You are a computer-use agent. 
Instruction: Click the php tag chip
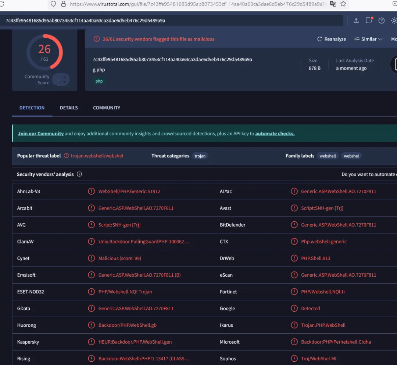coord(99,81)
